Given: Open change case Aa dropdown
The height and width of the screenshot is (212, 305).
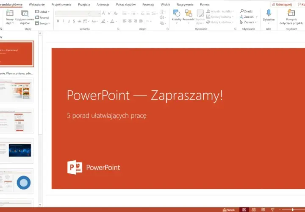Looking at the screenshot, I should tap(95, 21).
